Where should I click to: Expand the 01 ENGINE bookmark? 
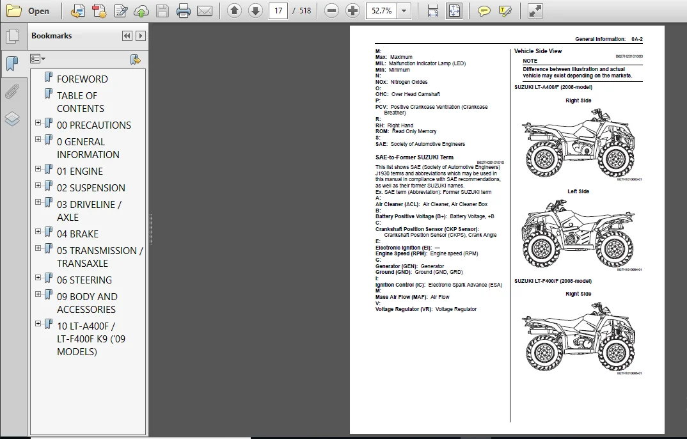(38, 169)
